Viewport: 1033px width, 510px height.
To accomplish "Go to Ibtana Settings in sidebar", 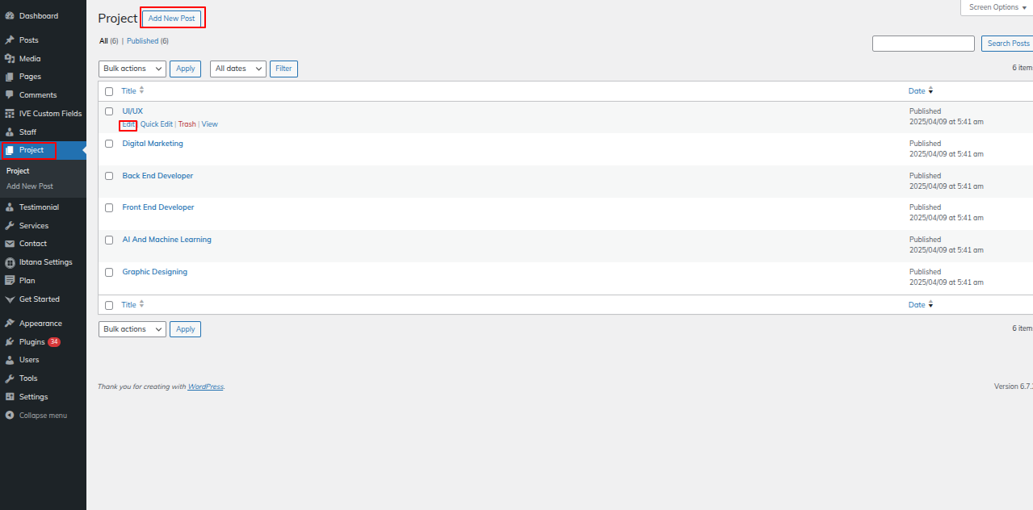I will (45, 262).
